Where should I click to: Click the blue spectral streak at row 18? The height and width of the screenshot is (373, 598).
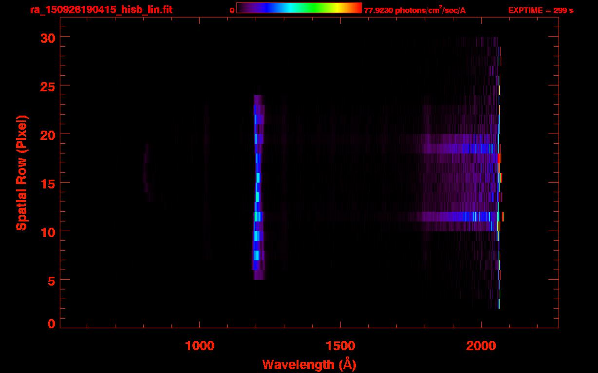pyautogui.click(x=460, y=149)
